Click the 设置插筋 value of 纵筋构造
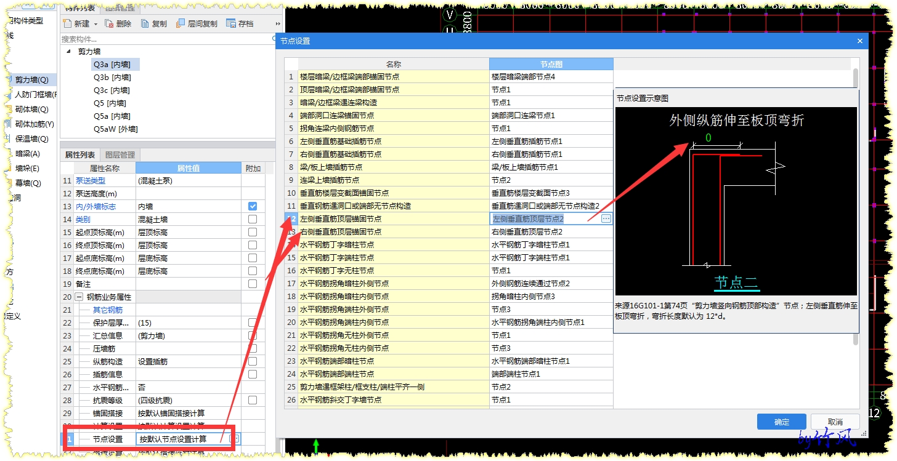Viewport: 897px width, 461px height. (189, 362)
